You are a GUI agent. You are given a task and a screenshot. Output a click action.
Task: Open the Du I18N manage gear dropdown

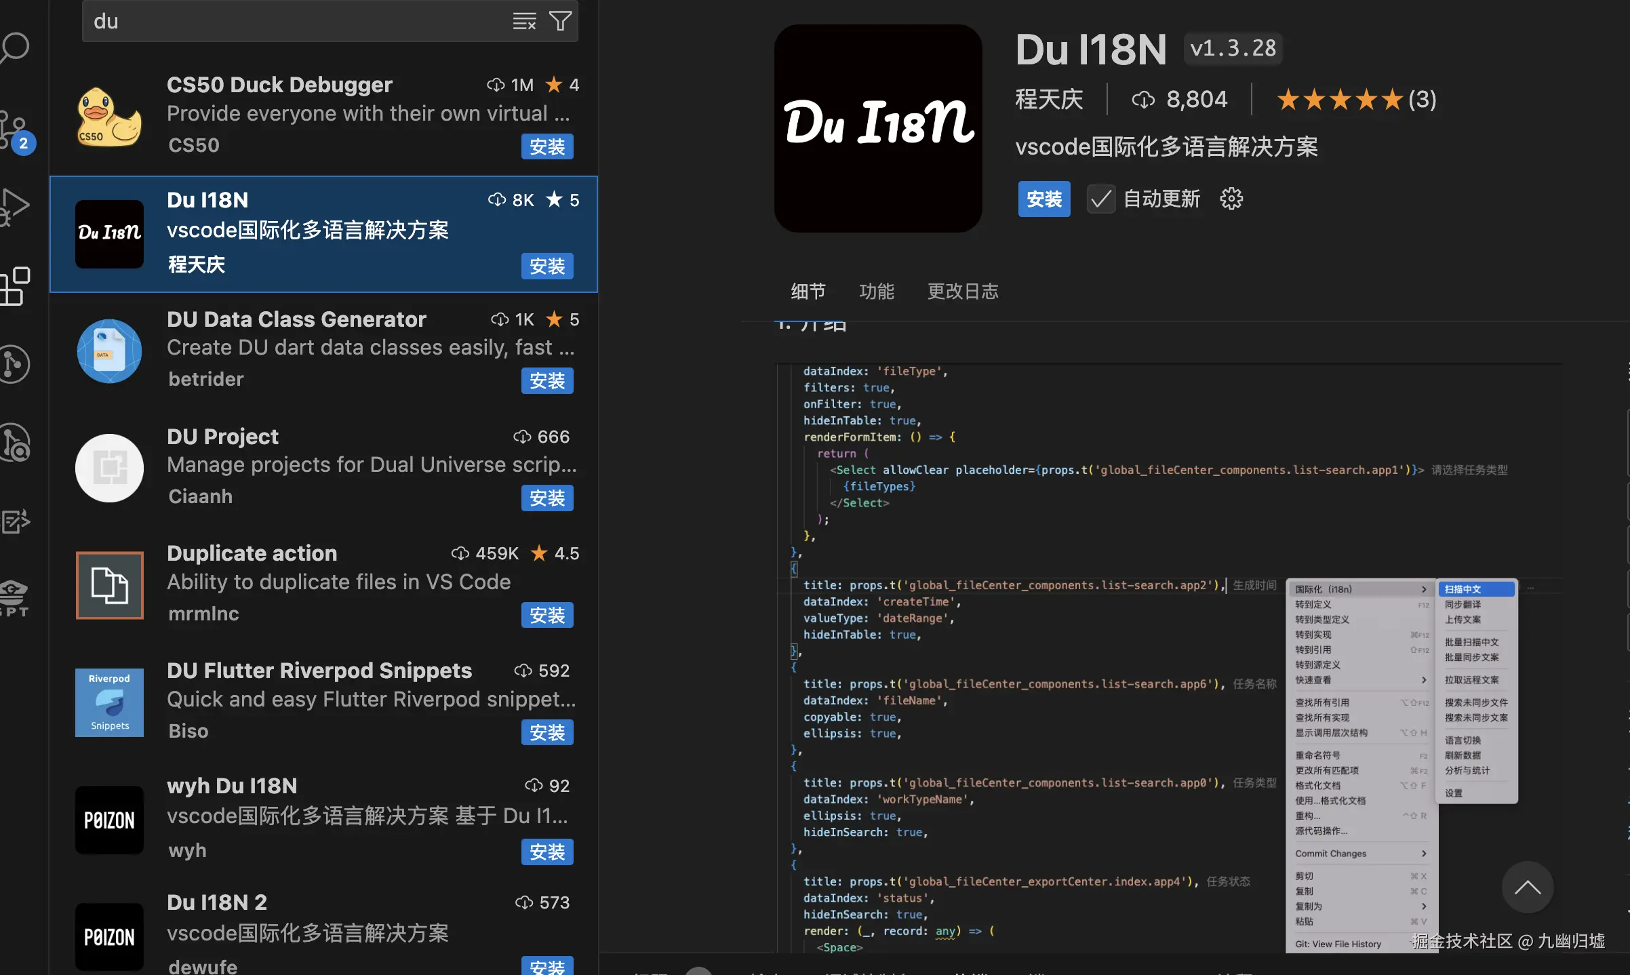tap(1231, 199)
